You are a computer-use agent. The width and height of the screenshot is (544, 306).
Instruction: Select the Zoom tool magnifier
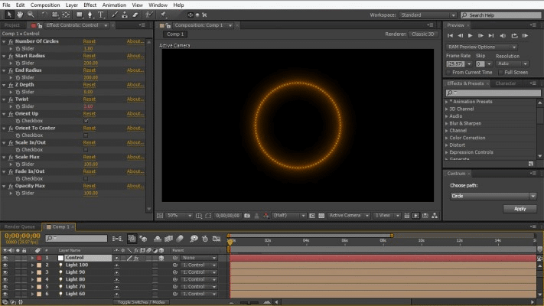30,15
